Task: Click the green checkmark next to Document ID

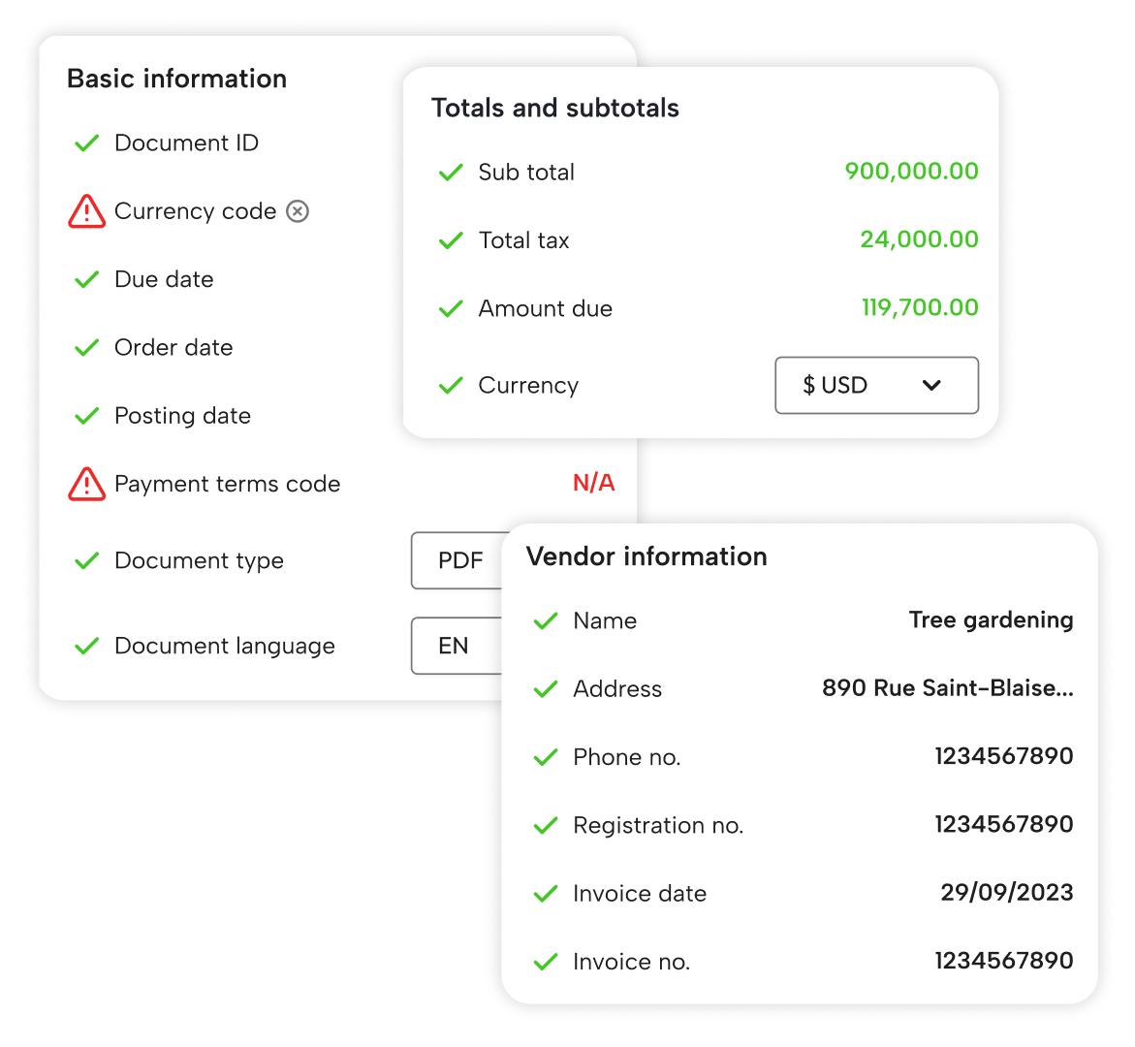Action: tap(87, 143)
